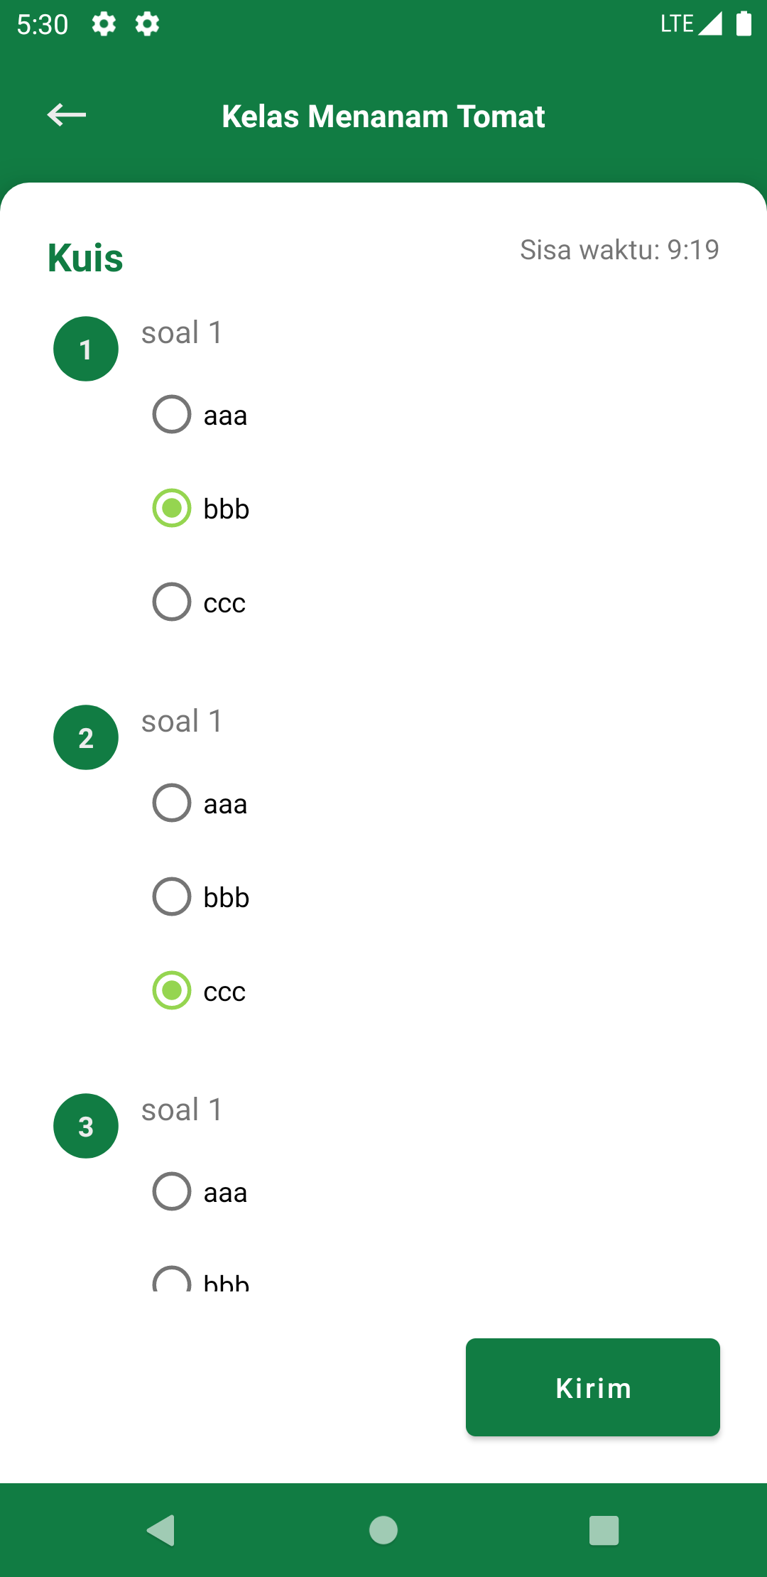Select ccc for question 2
Screen dimensions: 767x1577
(200, 990)
